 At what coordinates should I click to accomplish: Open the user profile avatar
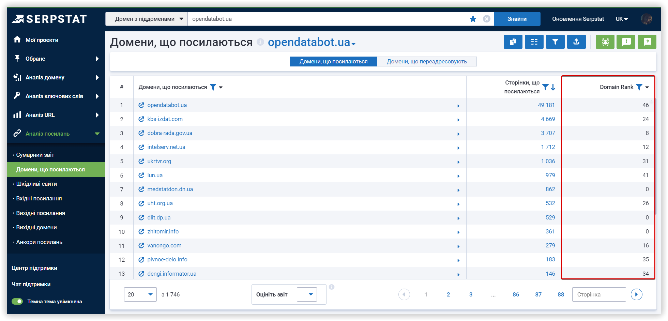point(647,19)
